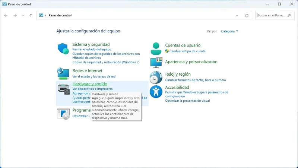Click Revisar el estado del equipo
This screenshot has width=298, height=168.
pos(92,49)
